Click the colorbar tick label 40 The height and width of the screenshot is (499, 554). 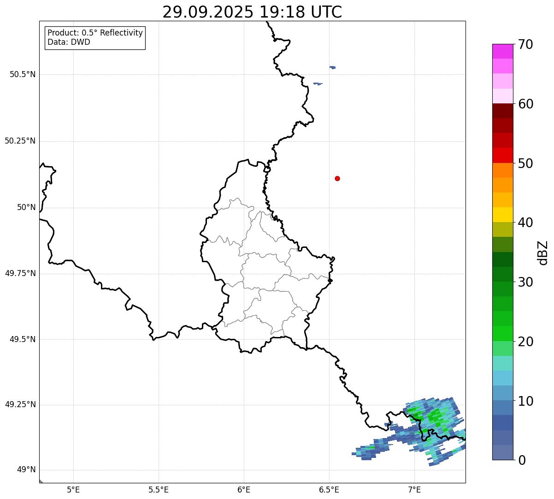(525, 222)
